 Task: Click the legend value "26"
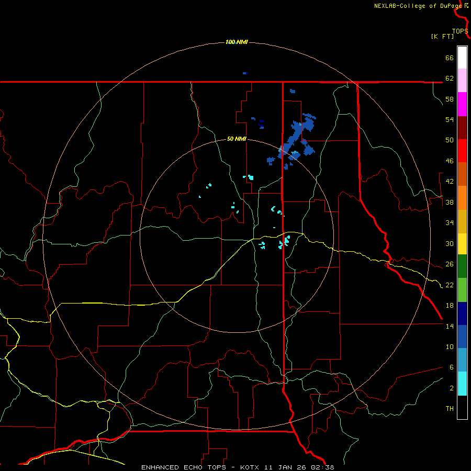450,264
